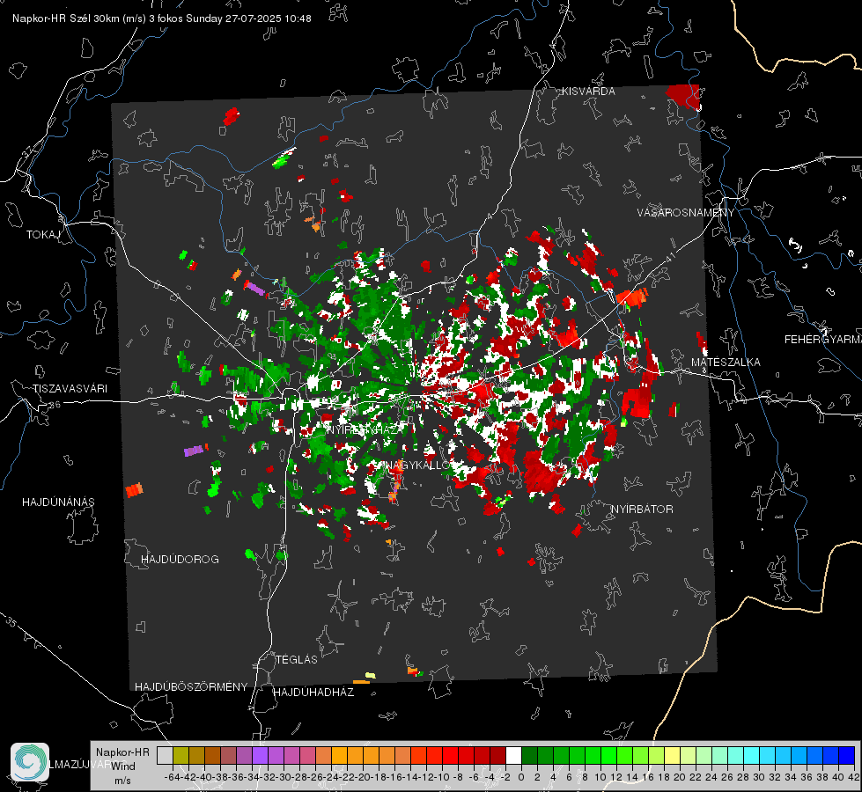Click the 'HAJDÚNÁNÁS' city label
The image size is (862, 792).
click(58, 502)
